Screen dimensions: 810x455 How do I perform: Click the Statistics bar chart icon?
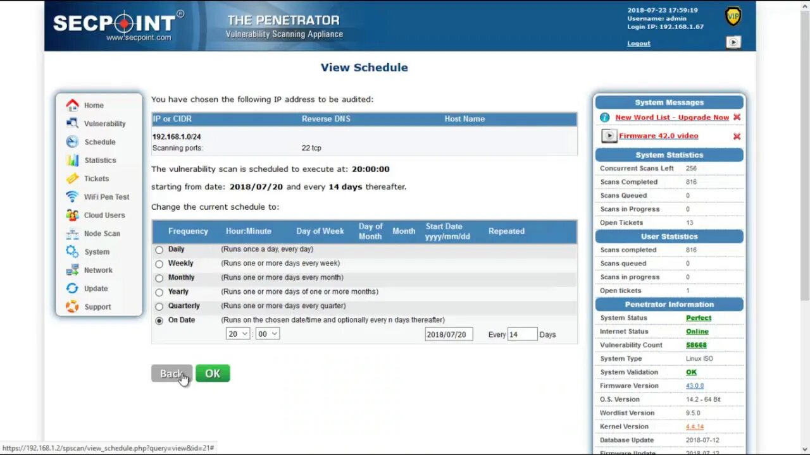pos(73,160)
